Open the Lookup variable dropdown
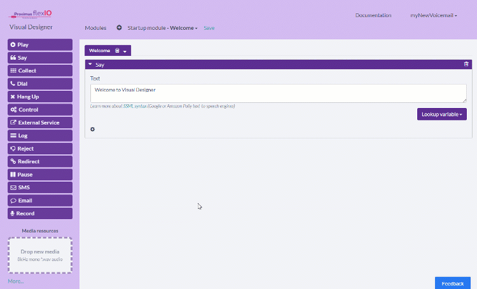 442,114
